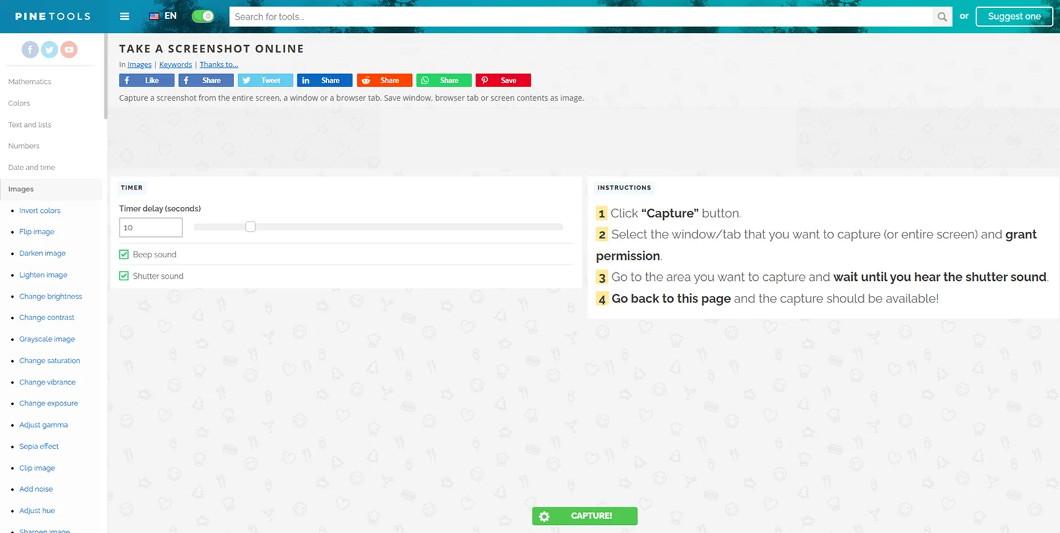Expand the Numbers category
The image size is (1060, 533).
click(x=24, y=146)
